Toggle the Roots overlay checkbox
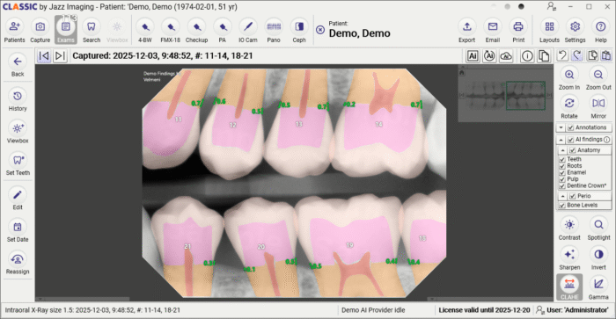Image resolution: width=616 pixels, height=319 pixels. [561, 166]
